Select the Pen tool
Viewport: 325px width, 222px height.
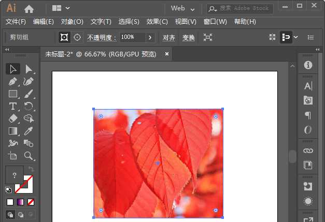click(x=13, y=81)
